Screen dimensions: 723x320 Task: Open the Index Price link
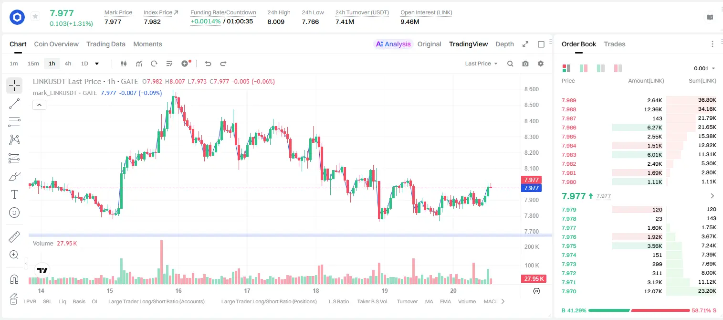tap(161, 12)
